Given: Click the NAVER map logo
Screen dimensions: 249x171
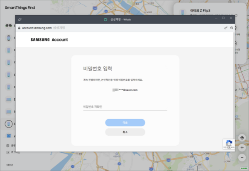Looking at the screenshot, I should point(244,168).
